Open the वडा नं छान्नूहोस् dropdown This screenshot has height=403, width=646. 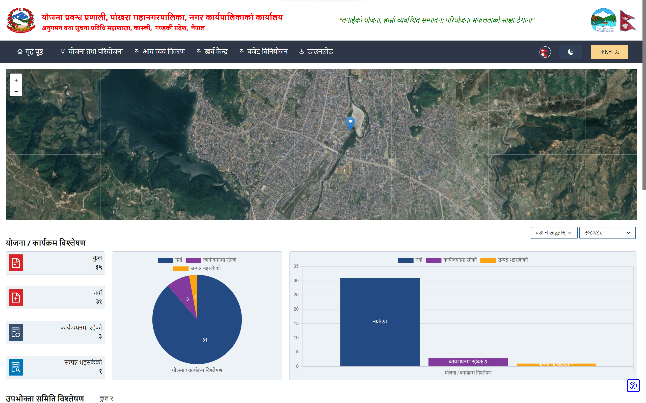554,233
